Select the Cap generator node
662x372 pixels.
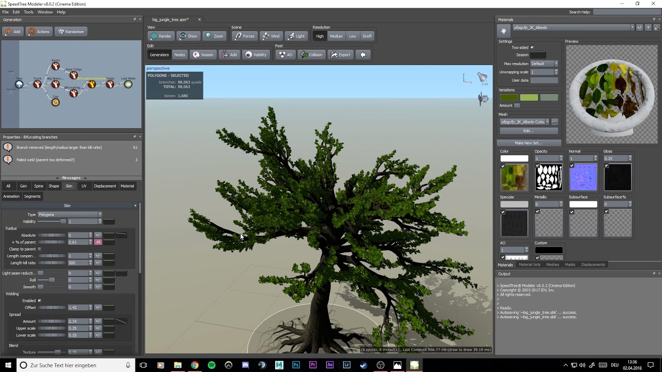[x=55, y=102]
